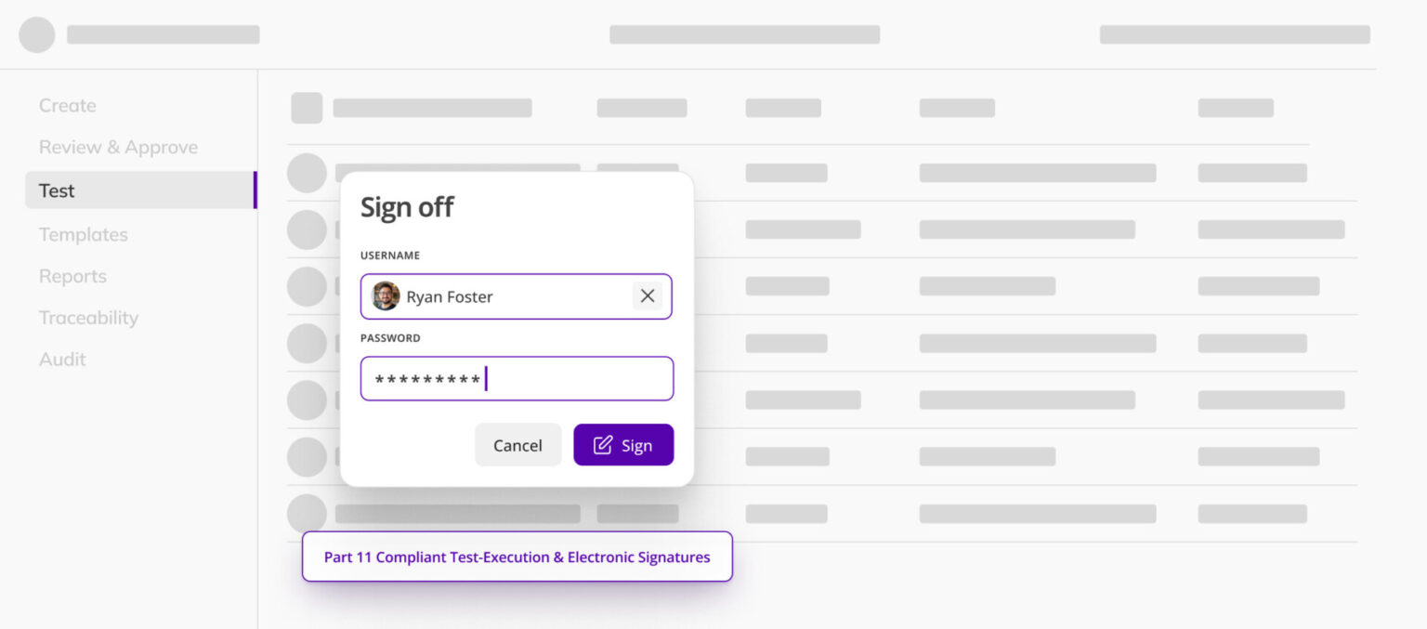
Task: View the Audit page
Action: (62, 360)
